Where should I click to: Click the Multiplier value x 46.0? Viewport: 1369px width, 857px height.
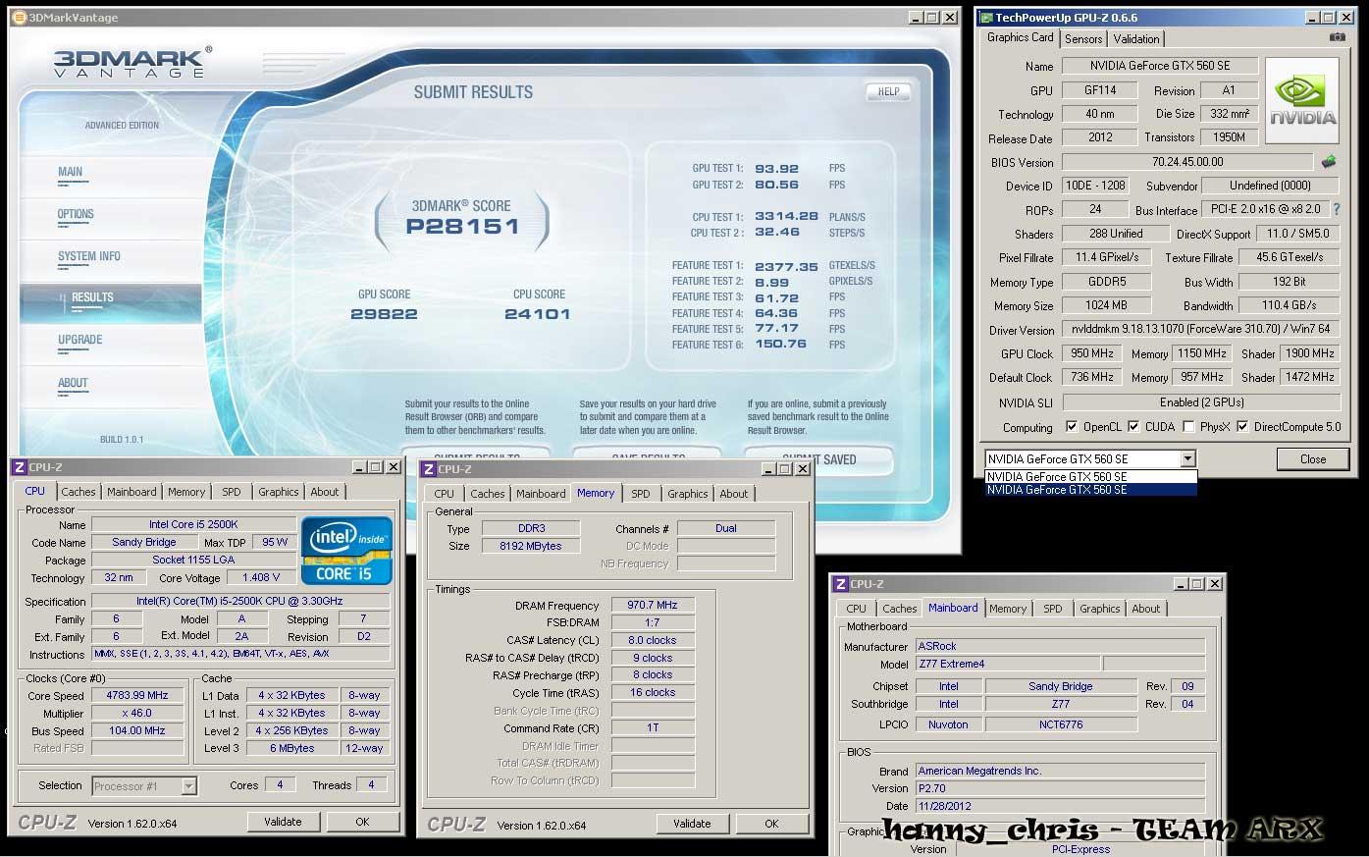point(137,713)
